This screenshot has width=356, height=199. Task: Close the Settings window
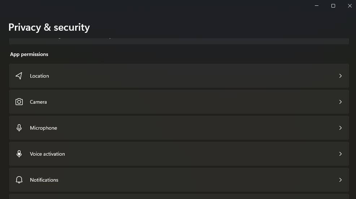click(350, 6)
